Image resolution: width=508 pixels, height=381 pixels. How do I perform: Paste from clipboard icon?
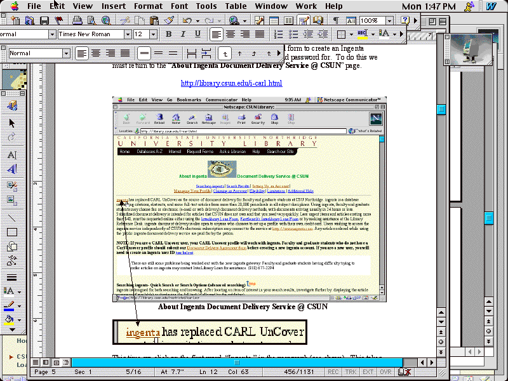pos(154,21)
